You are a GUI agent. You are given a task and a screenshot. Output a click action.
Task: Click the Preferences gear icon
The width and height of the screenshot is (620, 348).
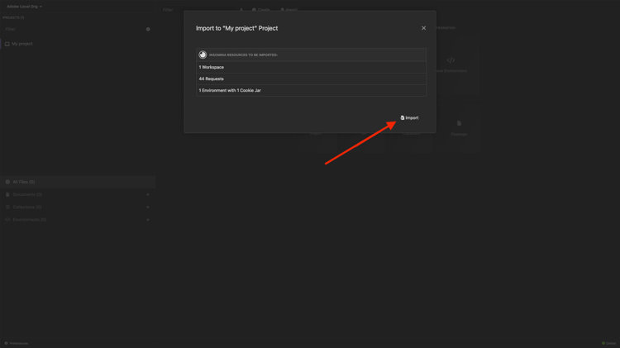pos(6,343)
